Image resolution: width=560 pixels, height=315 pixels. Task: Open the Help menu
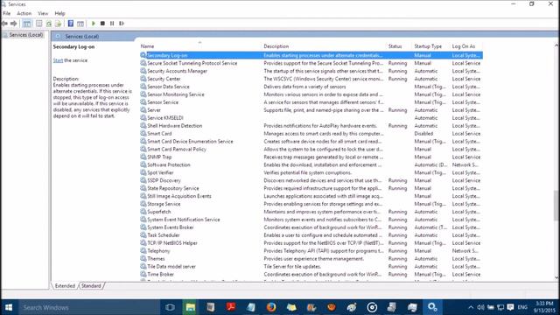[x=59, y=13]
